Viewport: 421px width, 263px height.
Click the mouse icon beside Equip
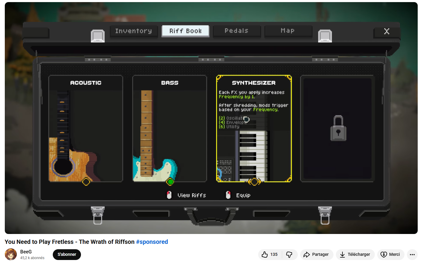pyautogui.click(x=228, y=195)
